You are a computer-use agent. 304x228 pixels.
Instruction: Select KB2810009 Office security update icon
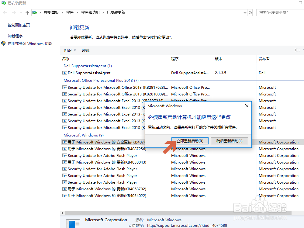coord(64,94)
